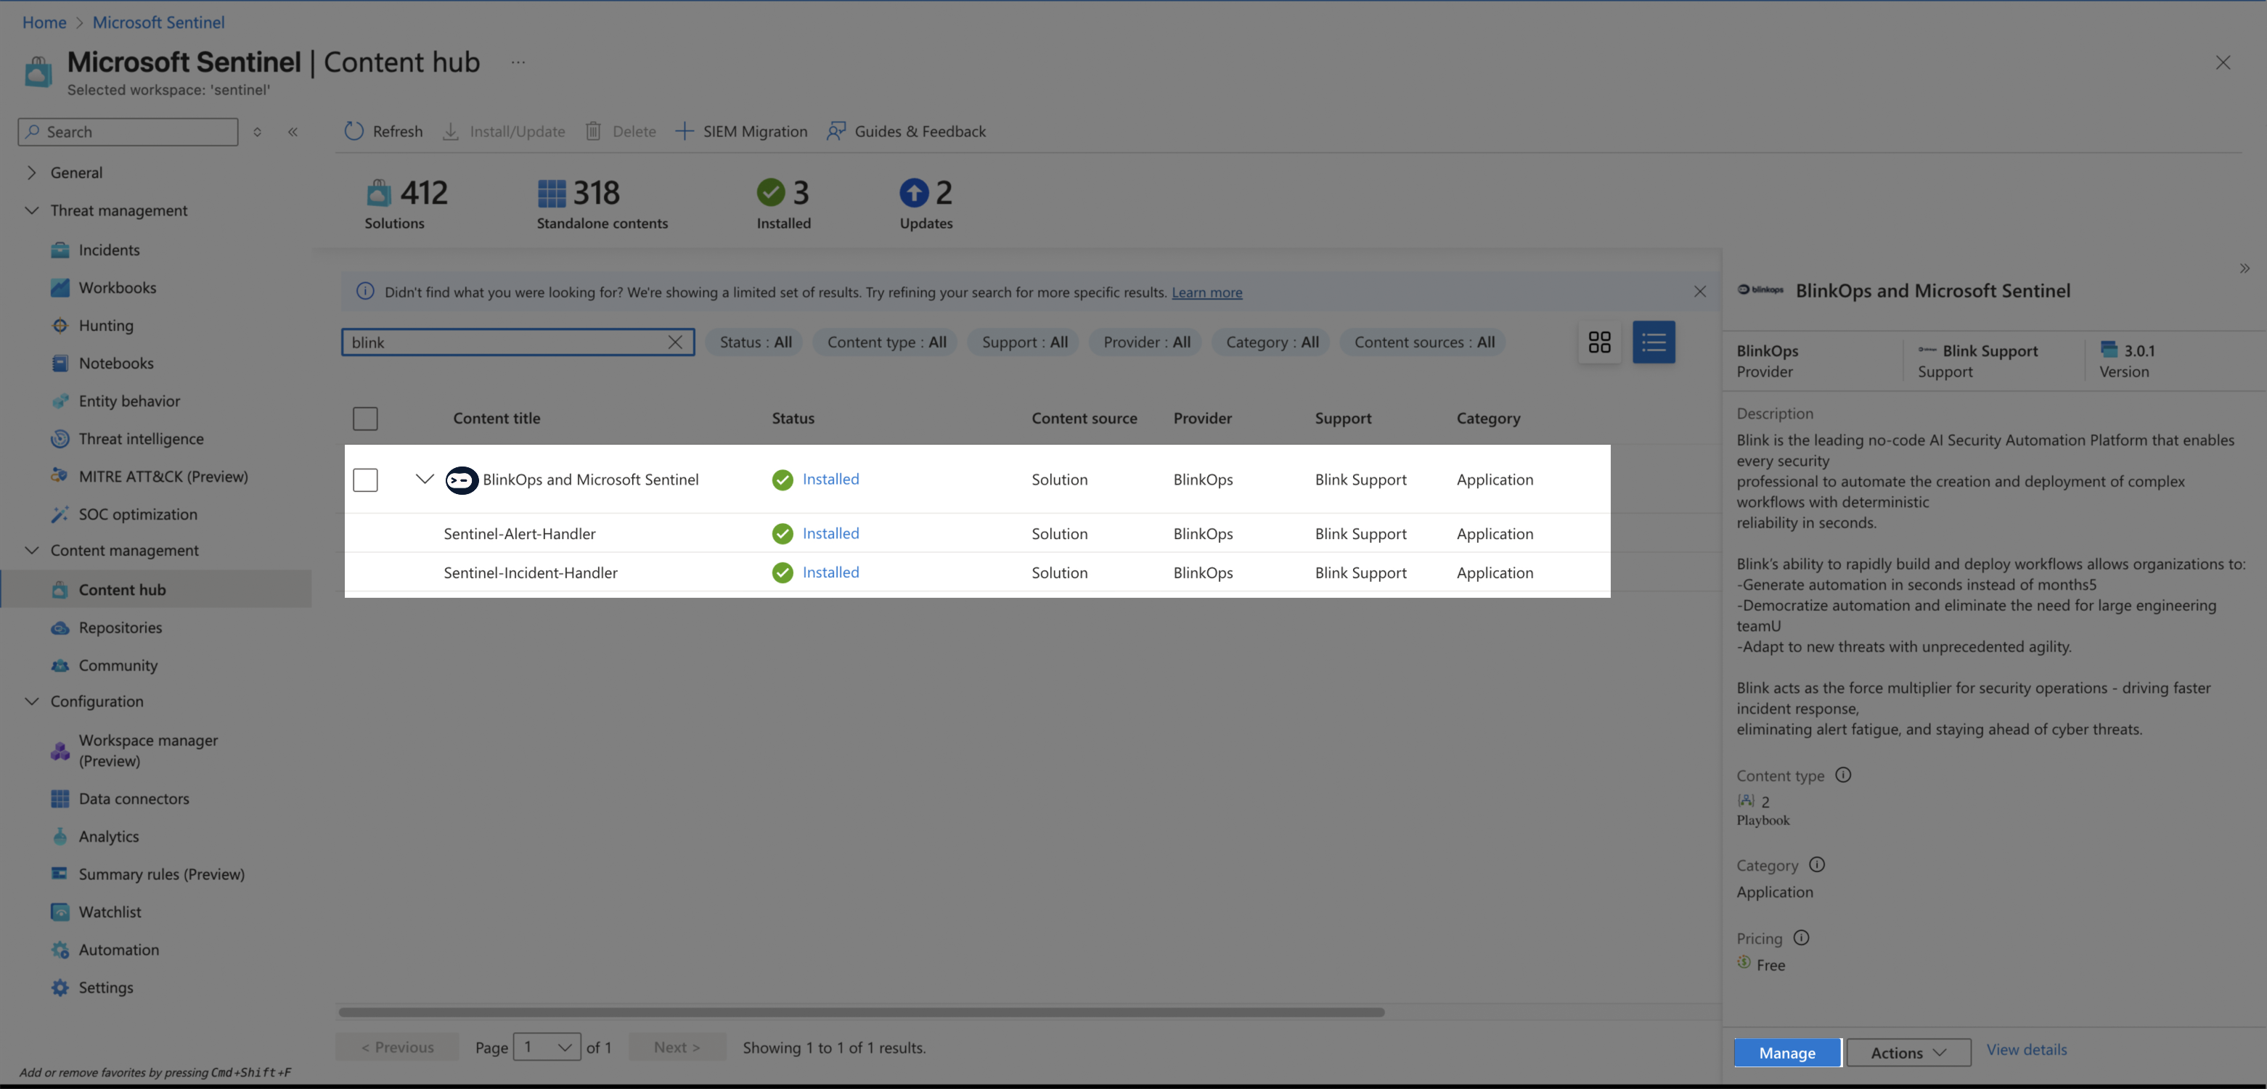
Task: Go to Analytics in the sidebar
Action: click(x=108, y=837)
